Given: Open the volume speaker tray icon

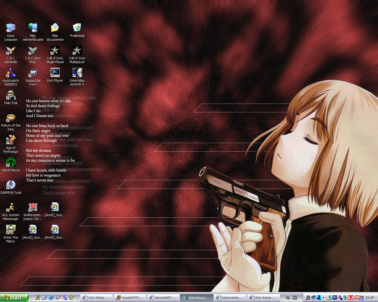Looking at the screenshot, I should pyautogui.click(x=324, y=298).
